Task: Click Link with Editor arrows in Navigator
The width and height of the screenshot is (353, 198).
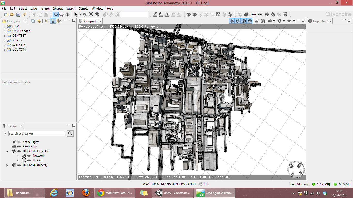Action: [x=39, y=21]
